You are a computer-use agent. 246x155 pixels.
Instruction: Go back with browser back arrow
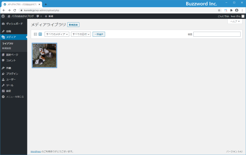[4, 10]
